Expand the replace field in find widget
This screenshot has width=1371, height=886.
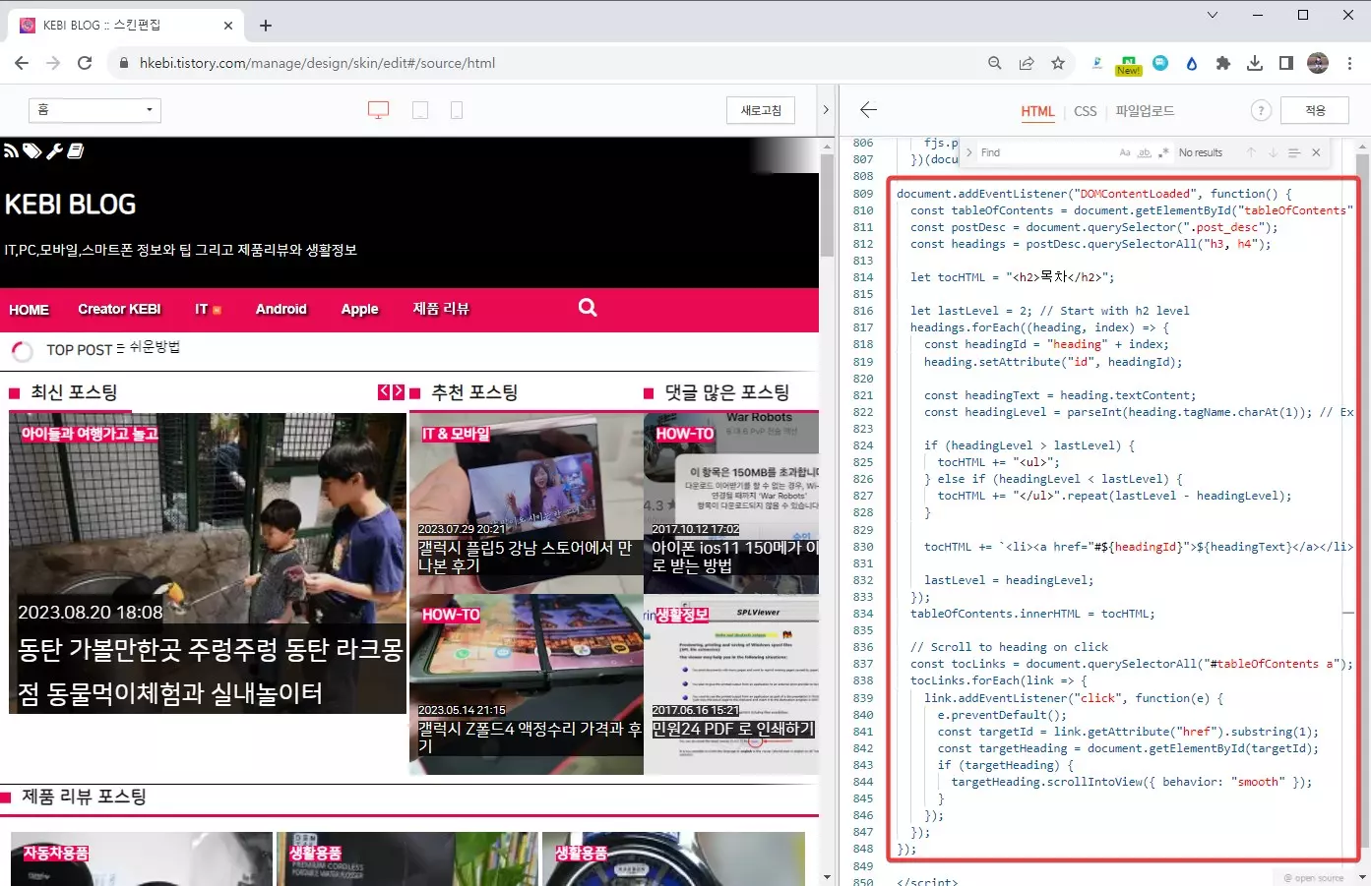point(968,152)
